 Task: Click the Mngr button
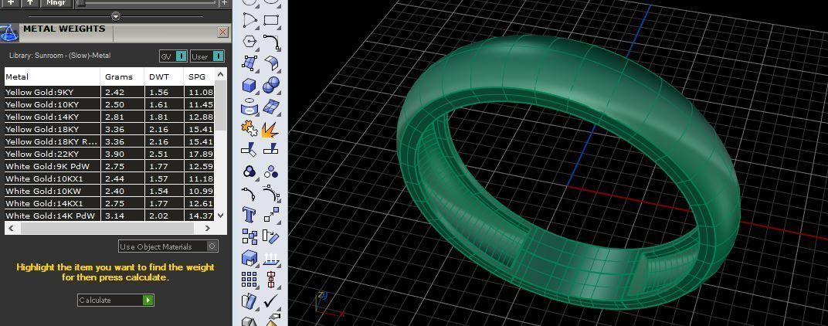56,2
